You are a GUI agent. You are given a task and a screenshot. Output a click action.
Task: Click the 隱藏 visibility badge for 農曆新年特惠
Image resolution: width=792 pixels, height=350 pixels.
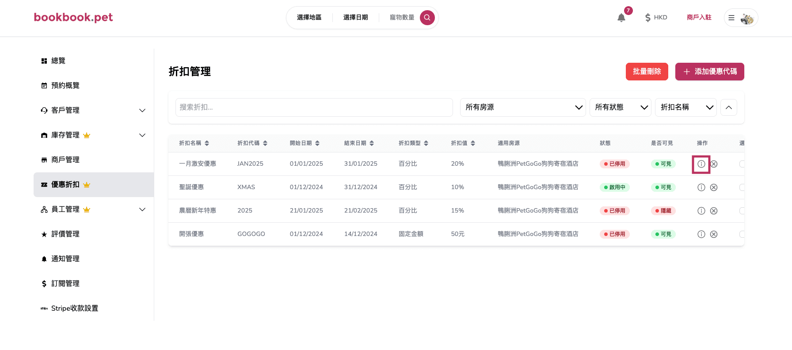(x=663, y=211)
